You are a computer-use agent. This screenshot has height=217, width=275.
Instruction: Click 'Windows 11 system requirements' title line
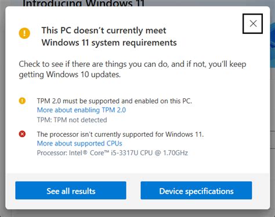(x=109, y=42)
